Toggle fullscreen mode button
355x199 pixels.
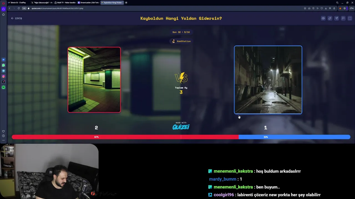click(x=350, y=18)
